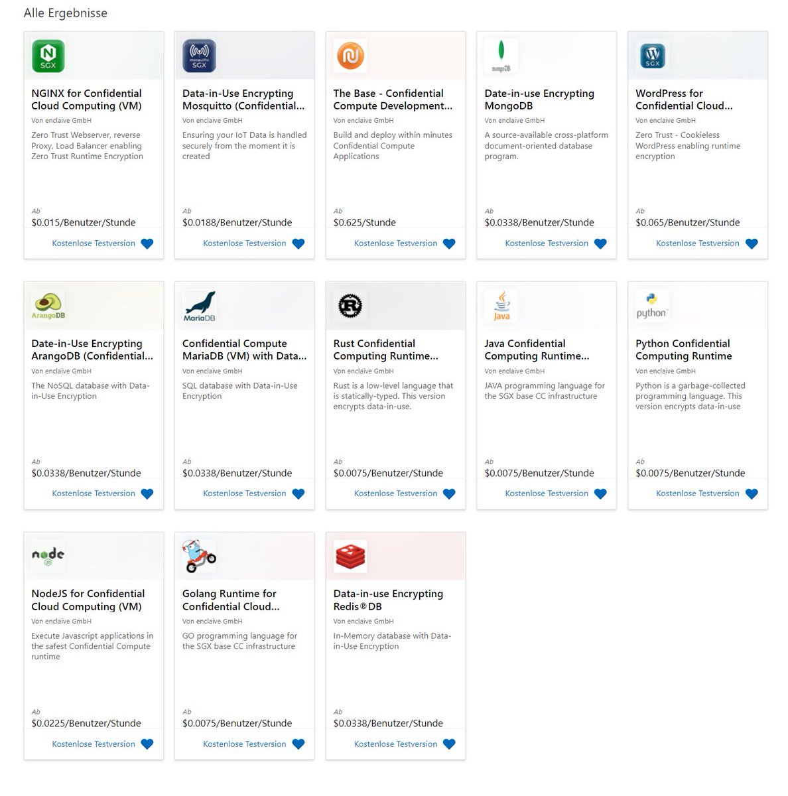Viewport: 788px width, 796px height.
Task: Open Kostenlose Testversion for MariaDB
Action: tap(245, 494)
